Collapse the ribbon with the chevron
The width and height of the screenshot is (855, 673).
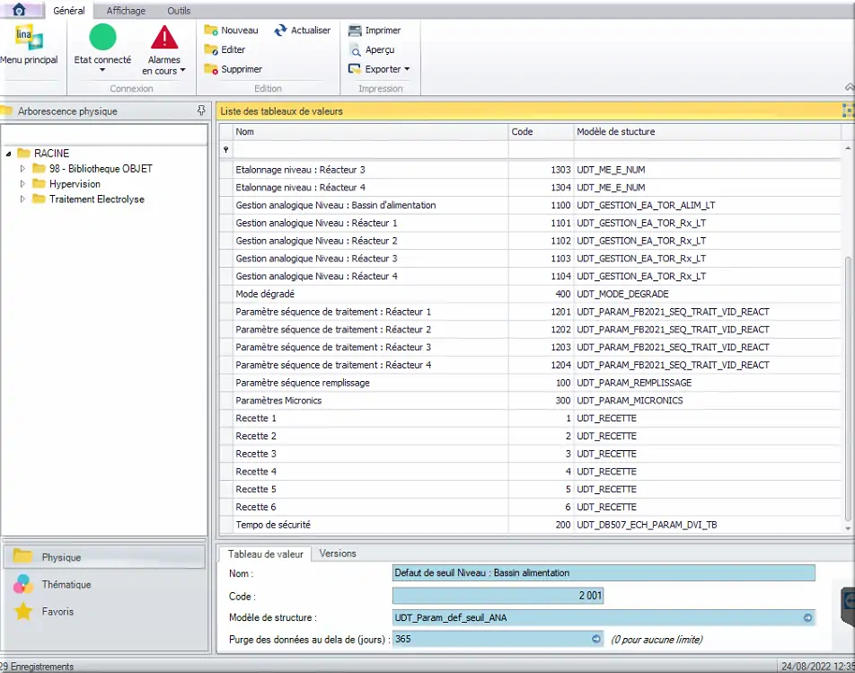pos(850,87)
